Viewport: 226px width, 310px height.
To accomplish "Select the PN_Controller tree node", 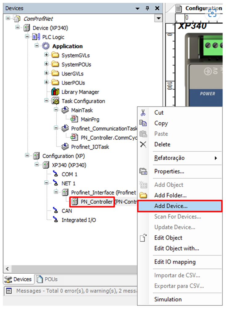I will coord(96,202).
